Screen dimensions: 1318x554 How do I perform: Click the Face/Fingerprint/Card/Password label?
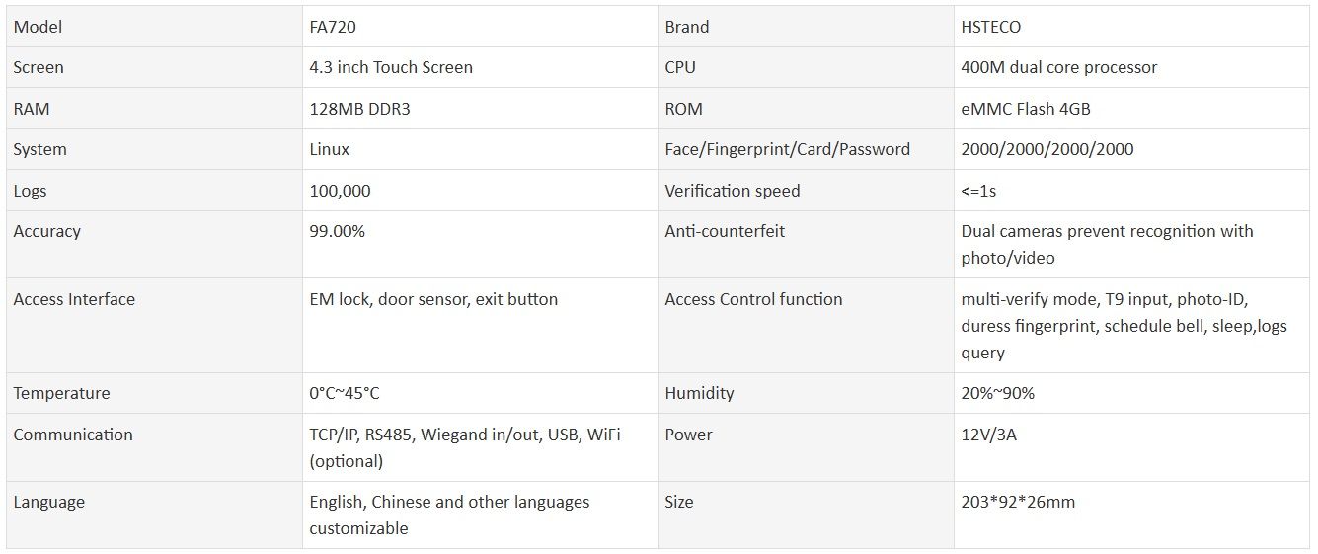coord(787,150)
